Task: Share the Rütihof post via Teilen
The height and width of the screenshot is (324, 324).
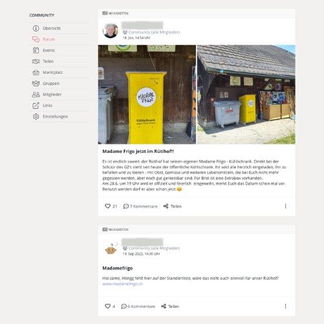Action: coord(172,206)
